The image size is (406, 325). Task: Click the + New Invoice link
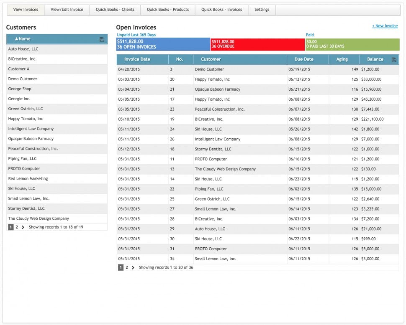point(385,26)
